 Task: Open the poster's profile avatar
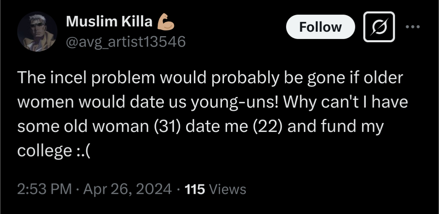pos(37,32)
